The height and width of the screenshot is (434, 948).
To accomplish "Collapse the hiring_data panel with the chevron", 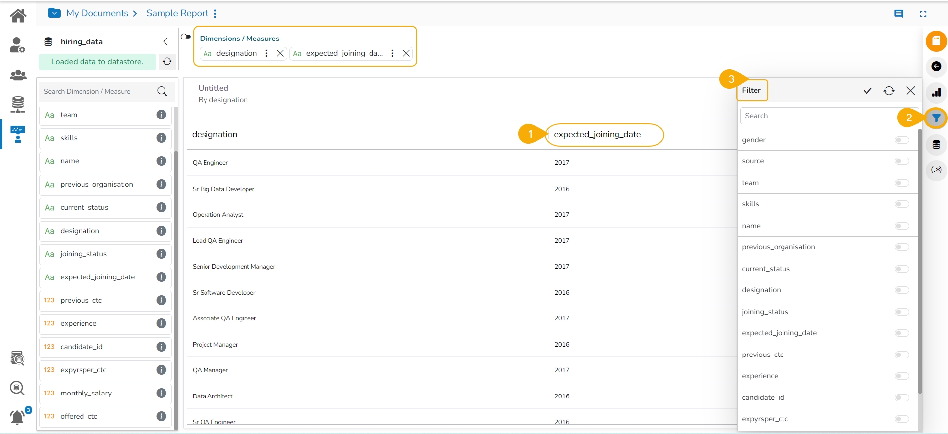I will click(x=165, y=42).
